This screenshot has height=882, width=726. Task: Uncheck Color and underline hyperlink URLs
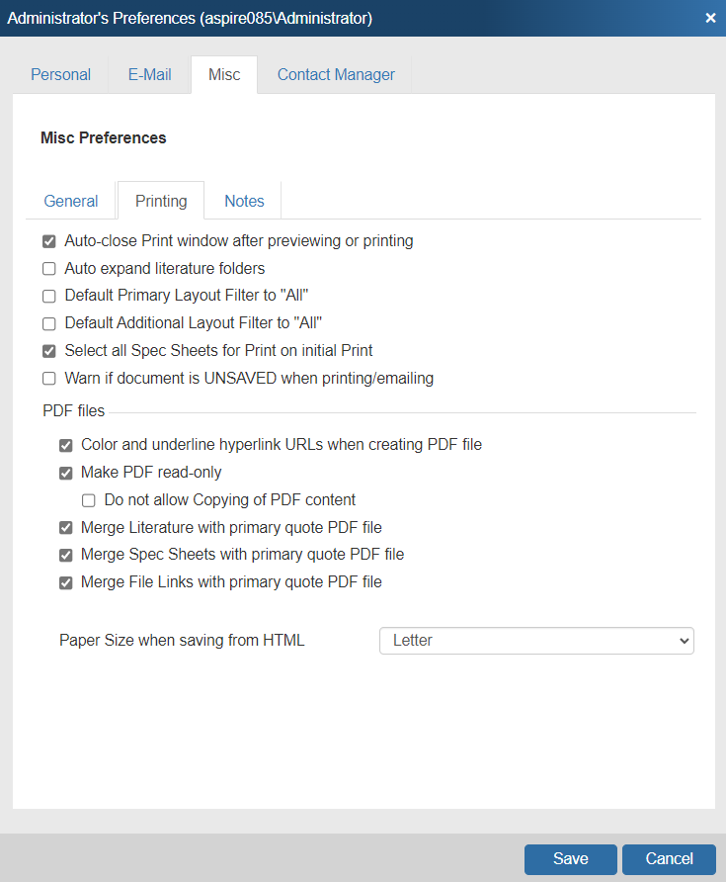tap(65, 445)
